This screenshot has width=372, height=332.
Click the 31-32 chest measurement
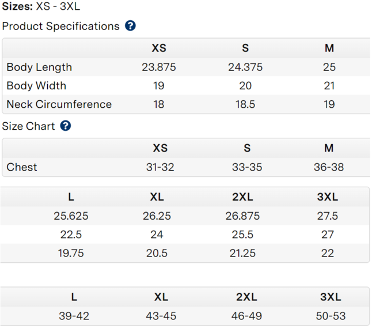[160, 167]
